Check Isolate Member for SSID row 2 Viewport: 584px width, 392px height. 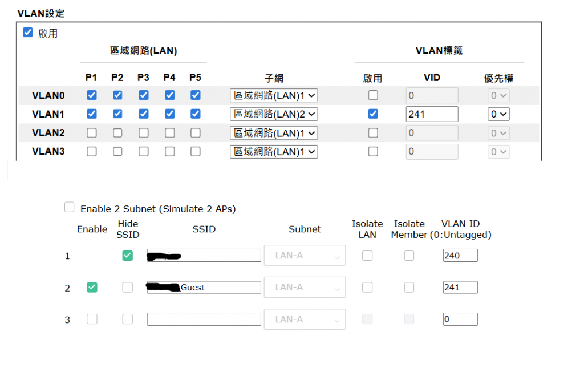pos(409,287)
